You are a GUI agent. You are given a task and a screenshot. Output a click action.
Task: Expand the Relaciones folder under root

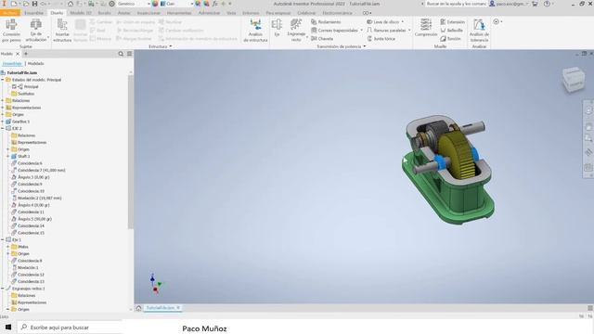point(3,101)
